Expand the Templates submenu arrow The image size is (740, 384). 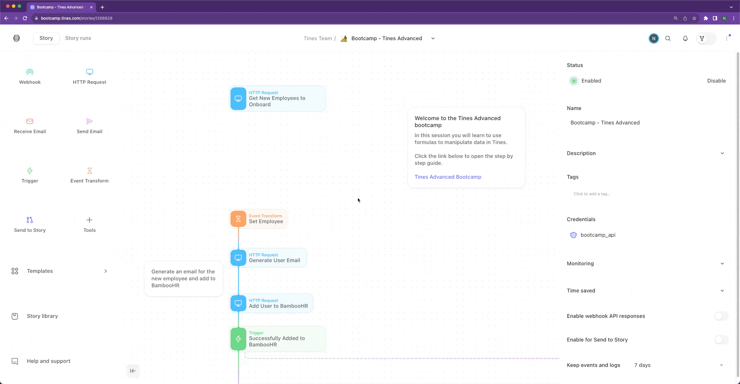pos(105,271)
